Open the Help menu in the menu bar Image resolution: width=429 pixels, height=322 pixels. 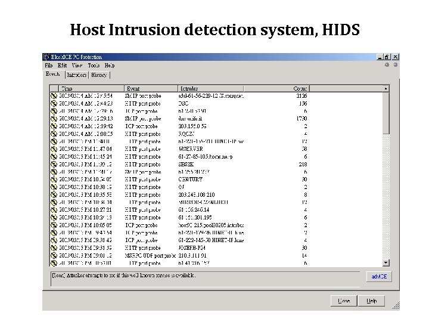(x=110, y=66)
